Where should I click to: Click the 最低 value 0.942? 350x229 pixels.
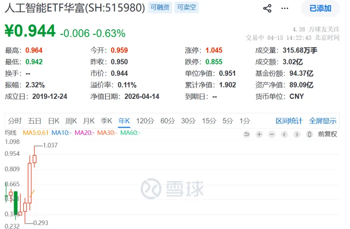(34, 62)
